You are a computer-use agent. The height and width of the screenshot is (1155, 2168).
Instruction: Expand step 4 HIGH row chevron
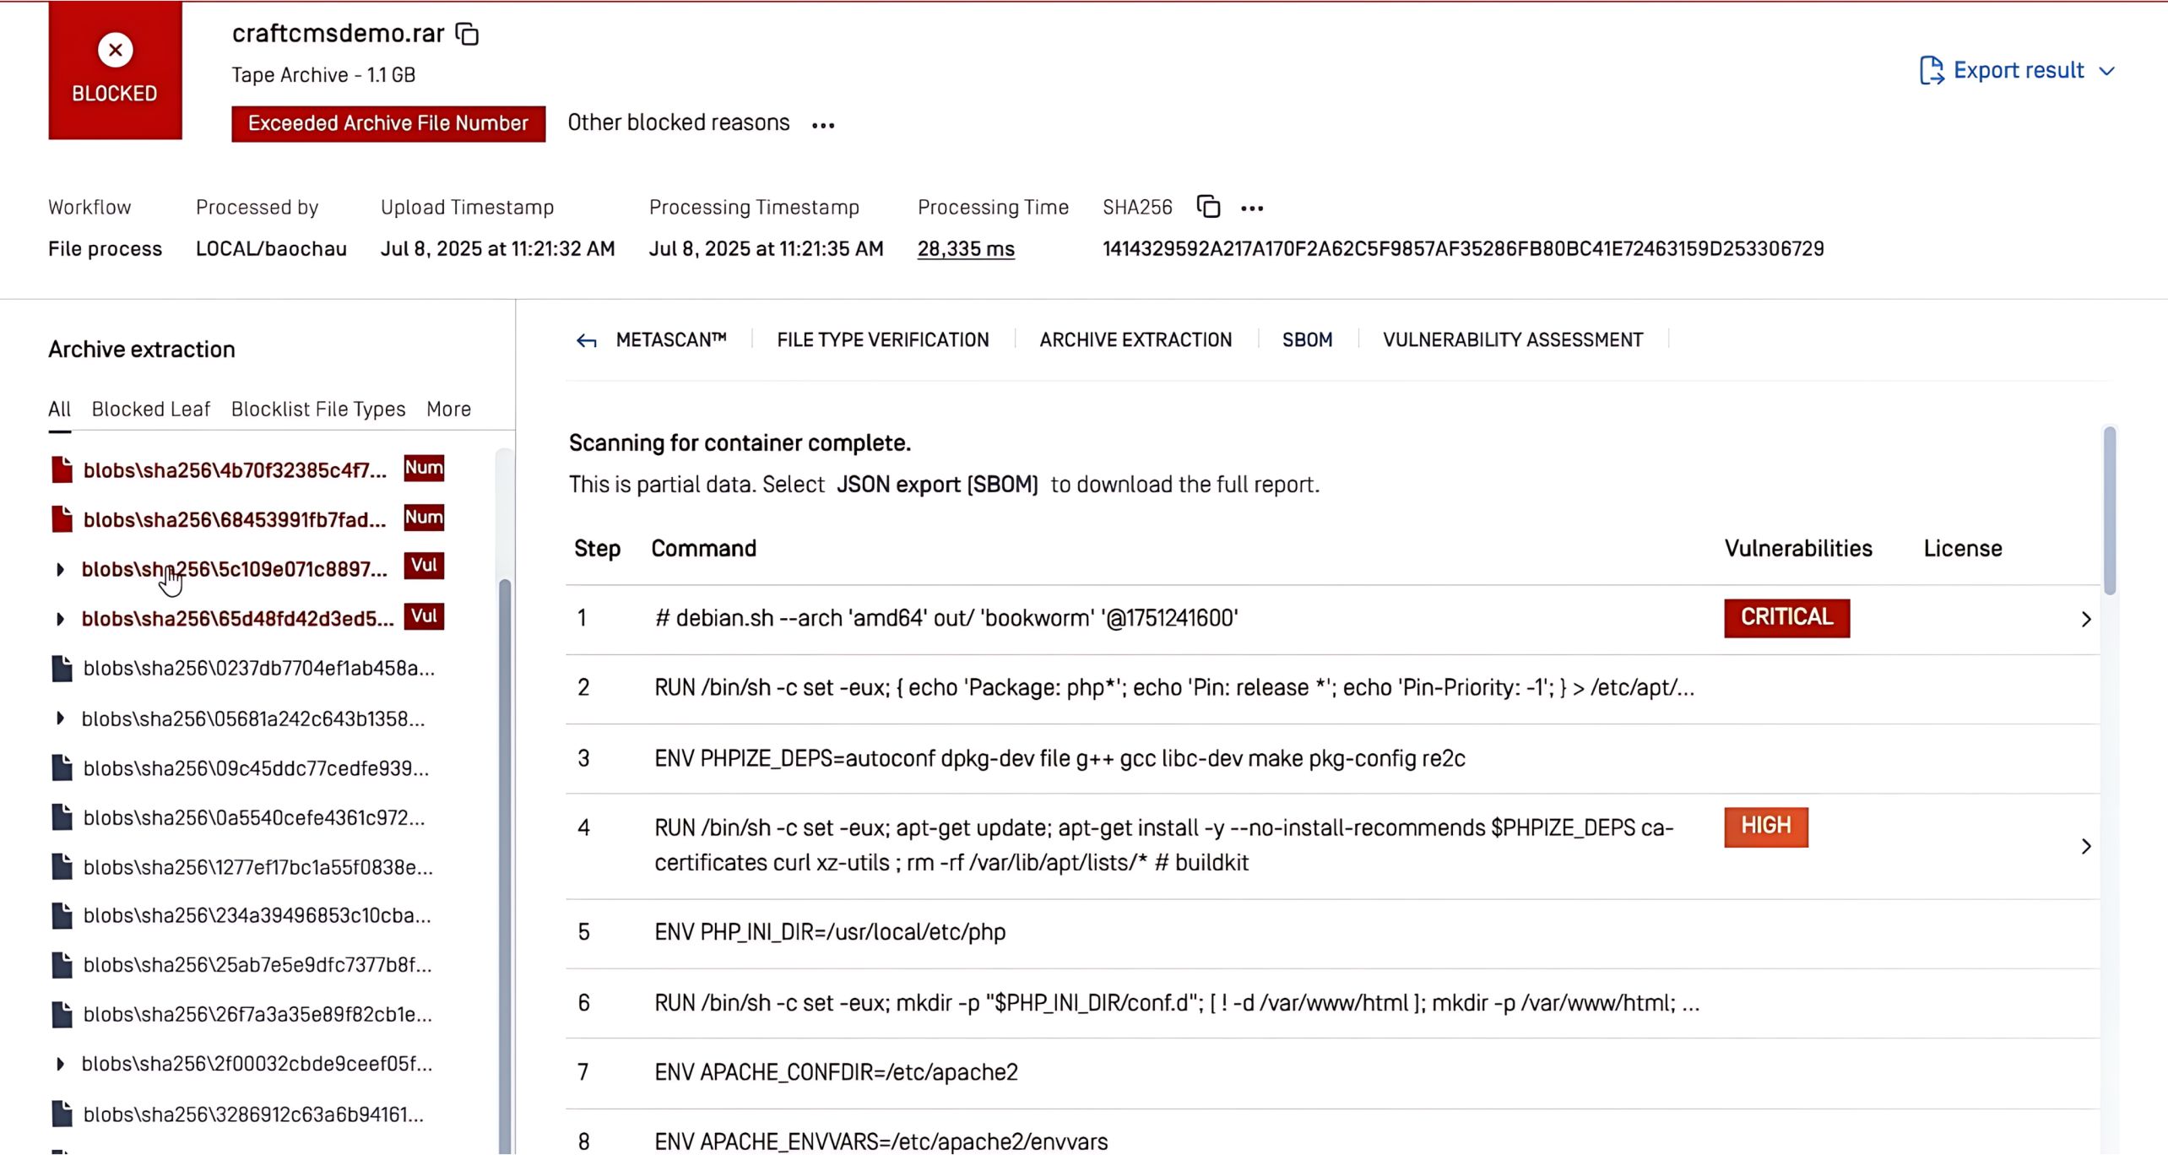pos(2085,846)
